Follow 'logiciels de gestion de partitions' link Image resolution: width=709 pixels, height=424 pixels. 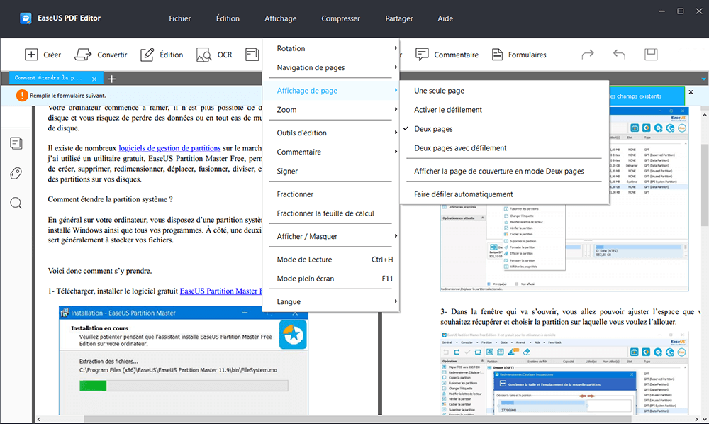pos(169,148)
